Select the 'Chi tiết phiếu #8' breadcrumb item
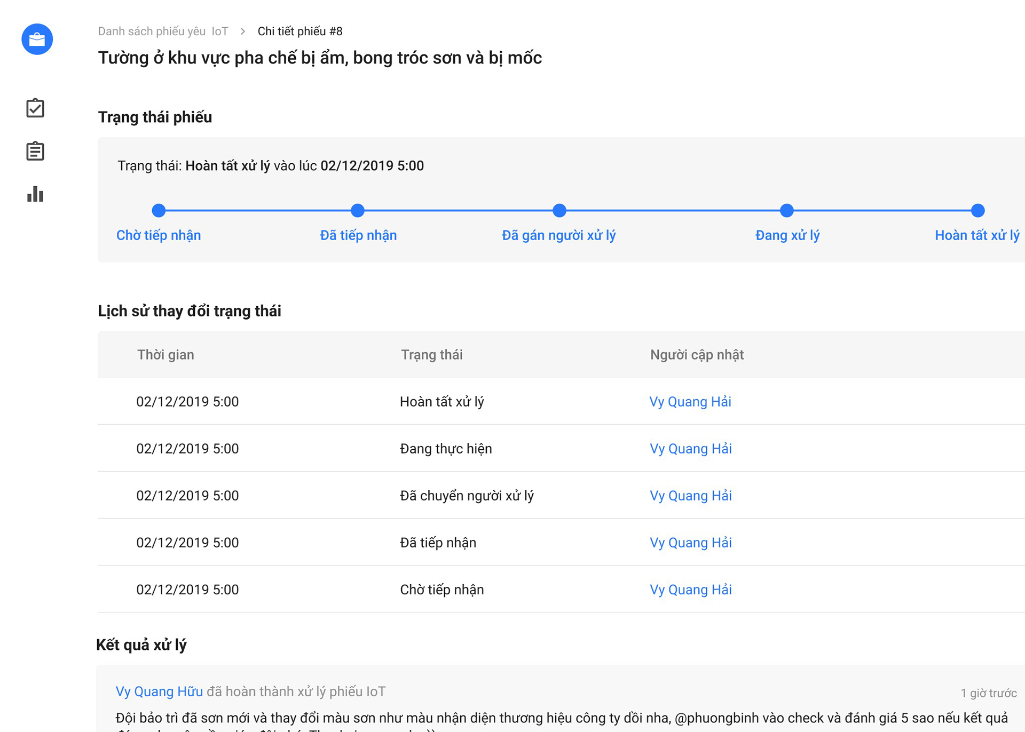The width and height of the screenshot is (1025, 732). click(299, 31)
